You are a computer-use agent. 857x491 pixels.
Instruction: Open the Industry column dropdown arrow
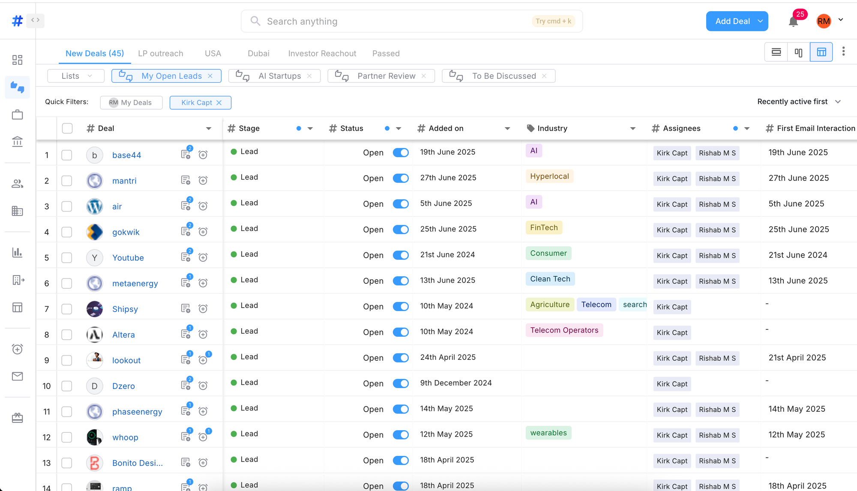point(632,129)
